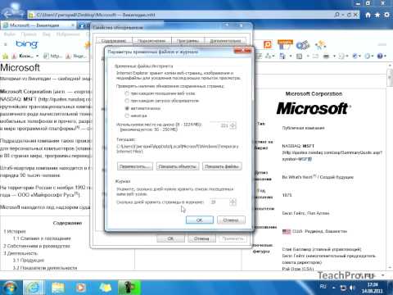Click the Home icon in browser

tap(368, 15)
